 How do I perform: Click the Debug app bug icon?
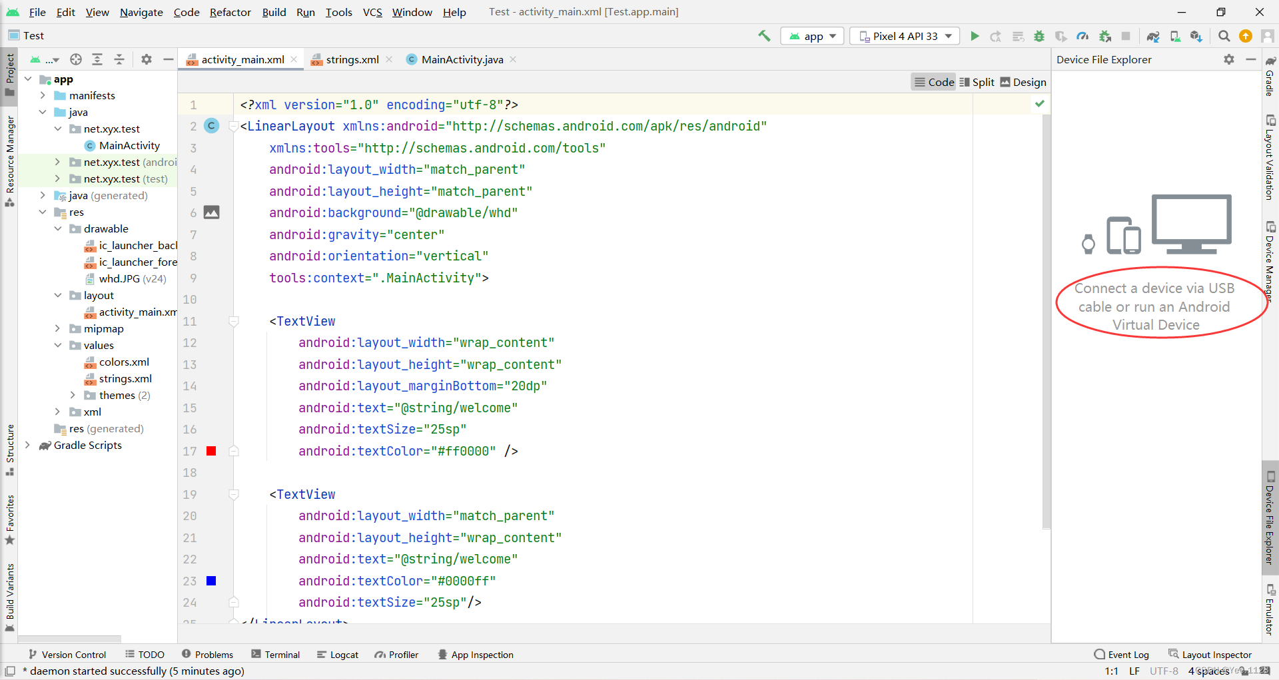[1039, 36]
